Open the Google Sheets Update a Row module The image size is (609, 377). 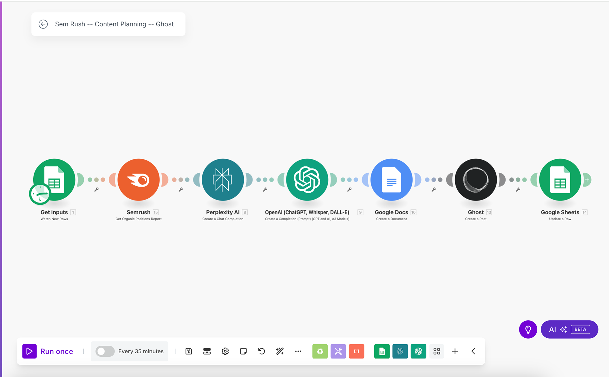pyautogui.click(x=560, y=180)
